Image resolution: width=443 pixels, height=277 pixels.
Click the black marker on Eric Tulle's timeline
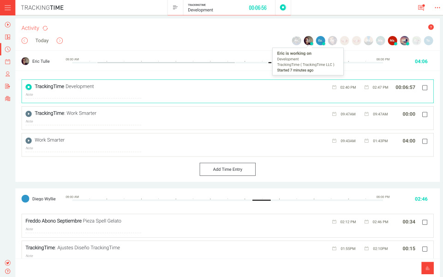point(270,62)
